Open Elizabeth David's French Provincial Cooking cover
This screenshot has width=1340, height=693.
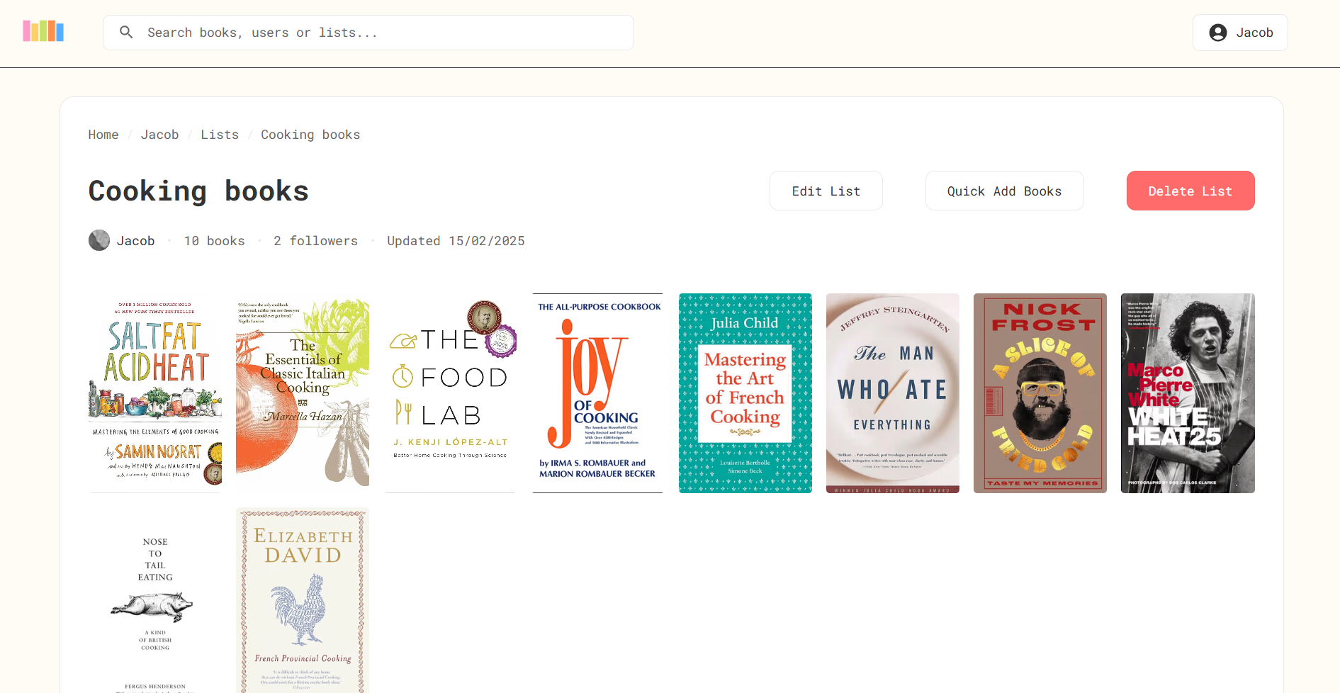(x=303, y=600)
